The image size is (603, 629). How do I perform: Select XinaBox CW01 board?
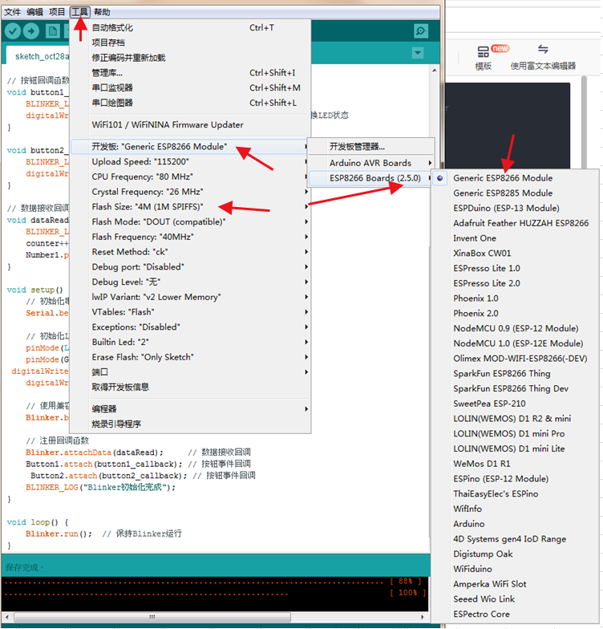pos(515,254)
